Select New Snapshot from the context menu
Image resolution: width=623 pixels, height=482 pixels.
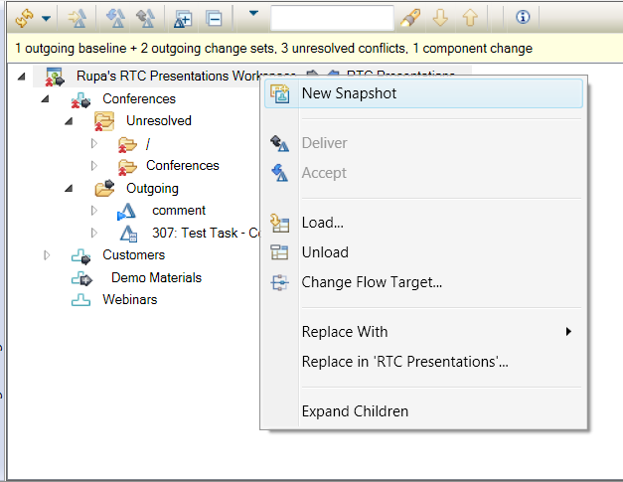click(349, 93)
